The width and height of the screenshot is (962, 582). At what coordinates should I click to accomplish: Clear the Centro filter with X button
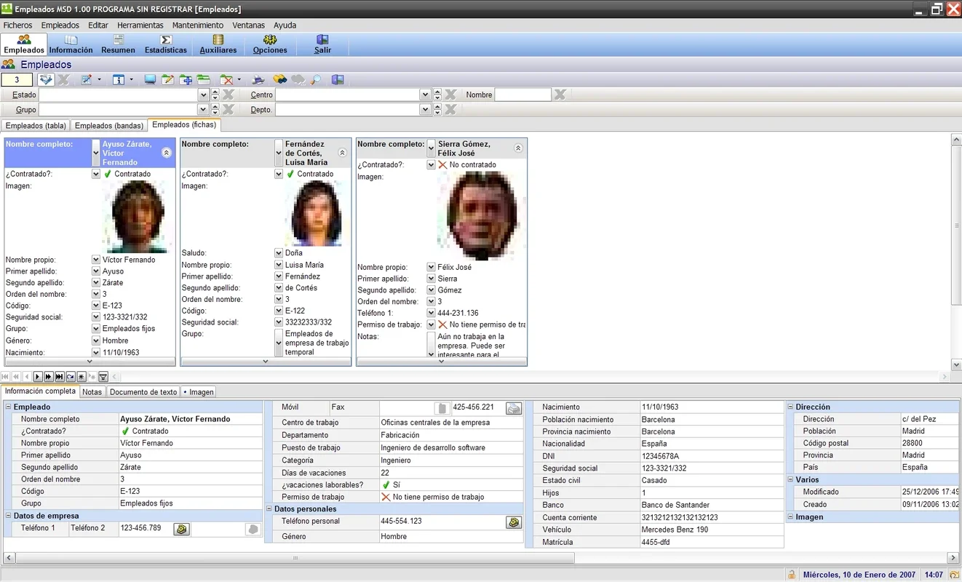tap(450, 95)
